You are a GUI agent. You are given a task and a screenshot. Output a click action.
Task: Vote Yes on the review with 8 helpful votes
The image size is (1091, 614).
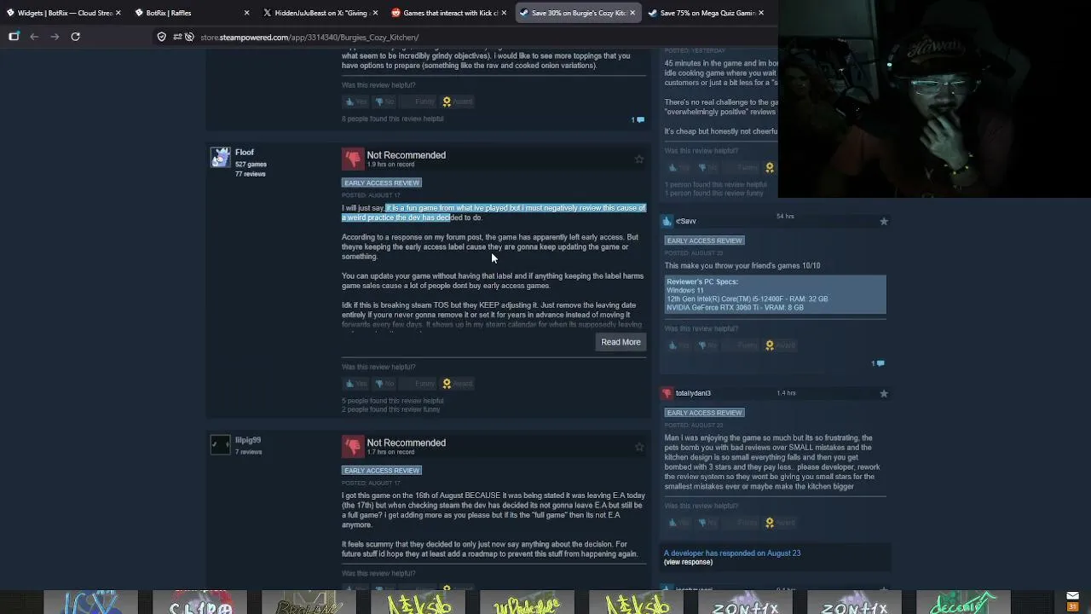click(x=355, y=101)
